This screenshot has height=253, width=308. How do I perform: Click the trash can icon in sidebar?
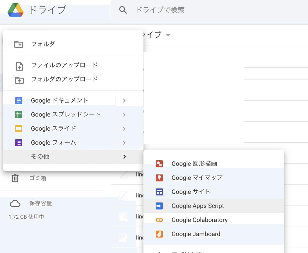[15, 178]
